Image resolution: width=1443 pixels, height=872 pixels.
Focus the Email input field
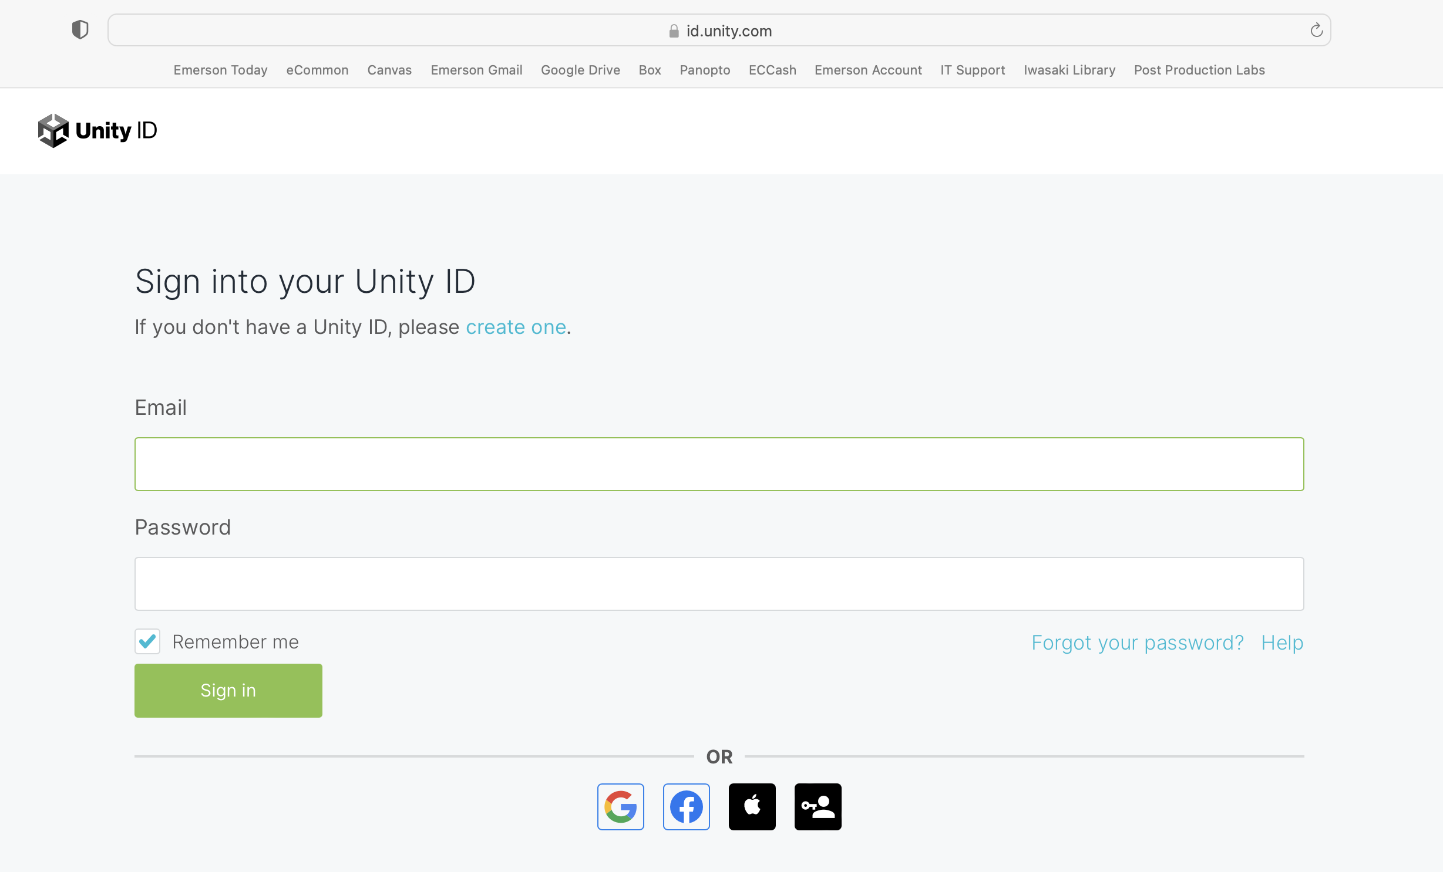[x=719, y=464]
